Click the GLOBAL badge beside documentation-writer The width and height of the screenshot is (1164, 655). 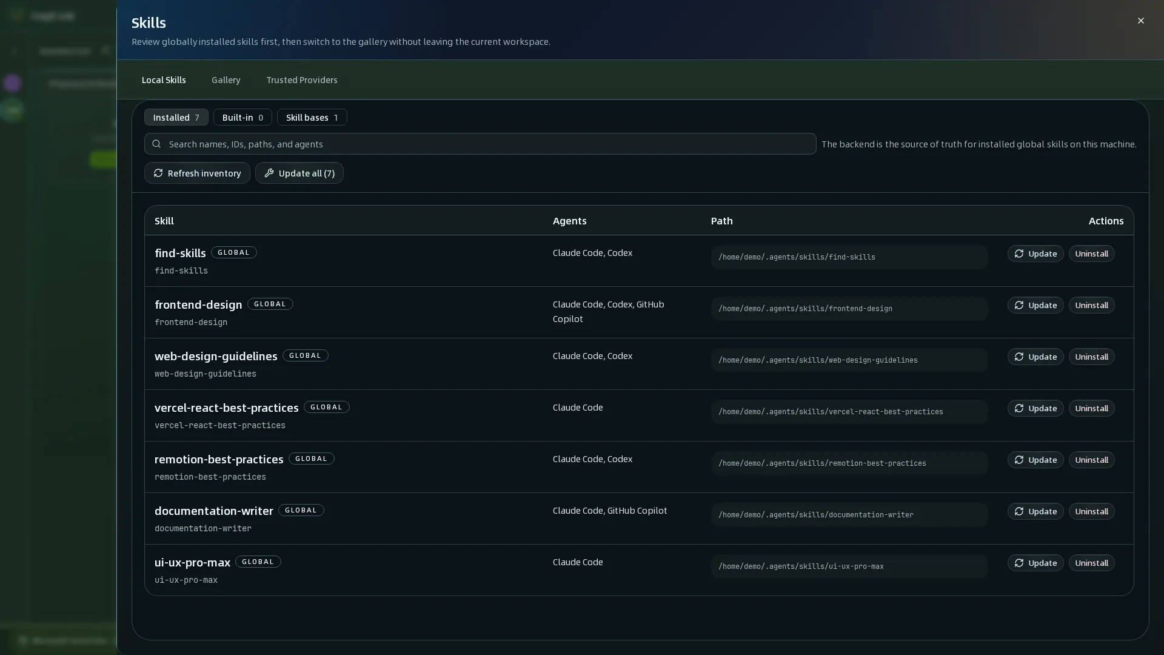(x=301, y=510)
